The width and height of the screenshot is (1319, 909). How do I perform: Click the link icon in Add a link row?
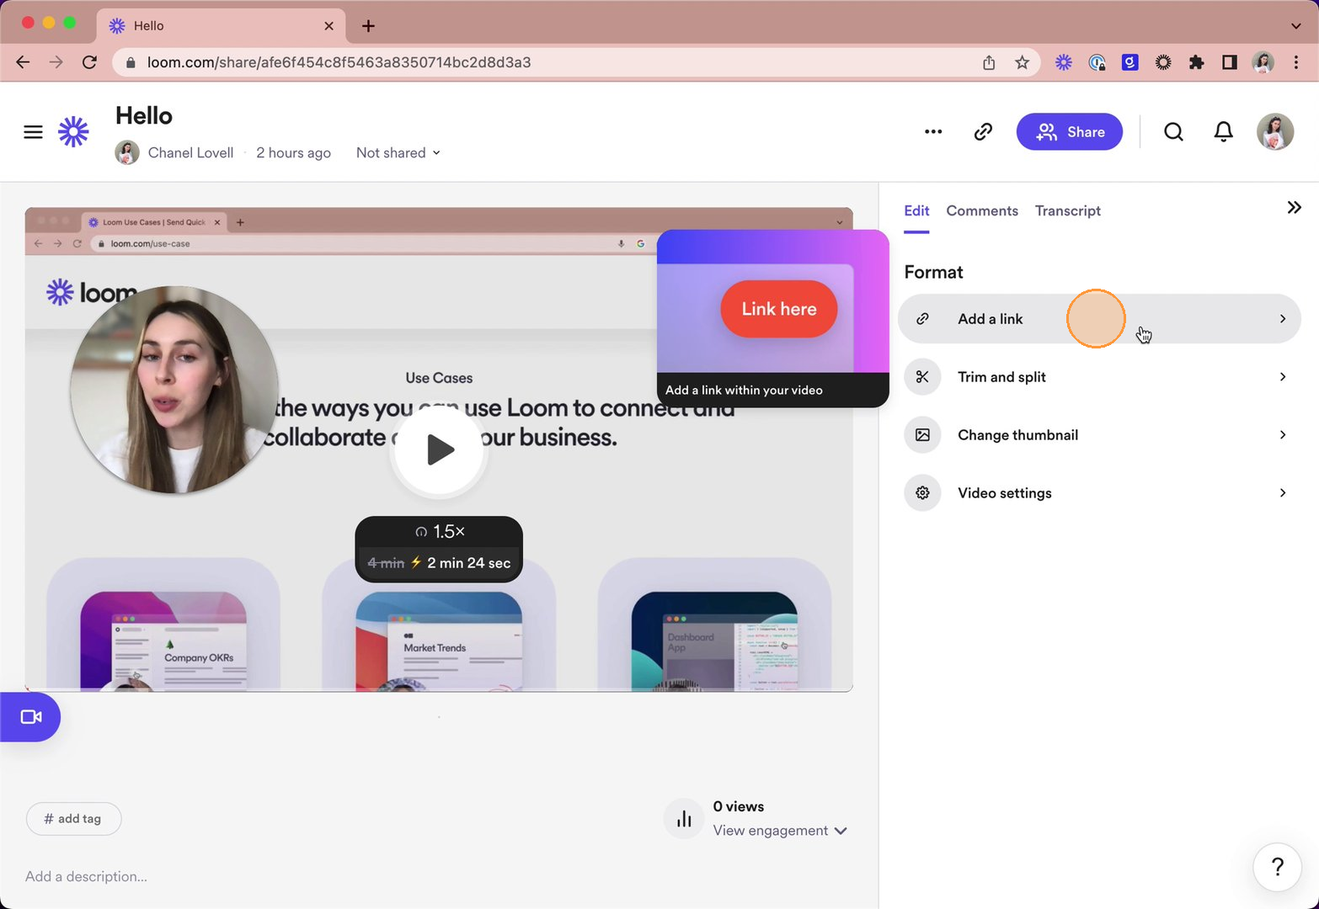922,319
